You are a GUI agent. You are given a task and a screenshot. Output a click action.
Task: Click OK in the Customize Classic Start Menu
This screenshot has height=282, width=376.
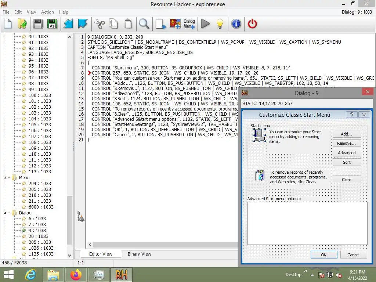click(324, 255)
